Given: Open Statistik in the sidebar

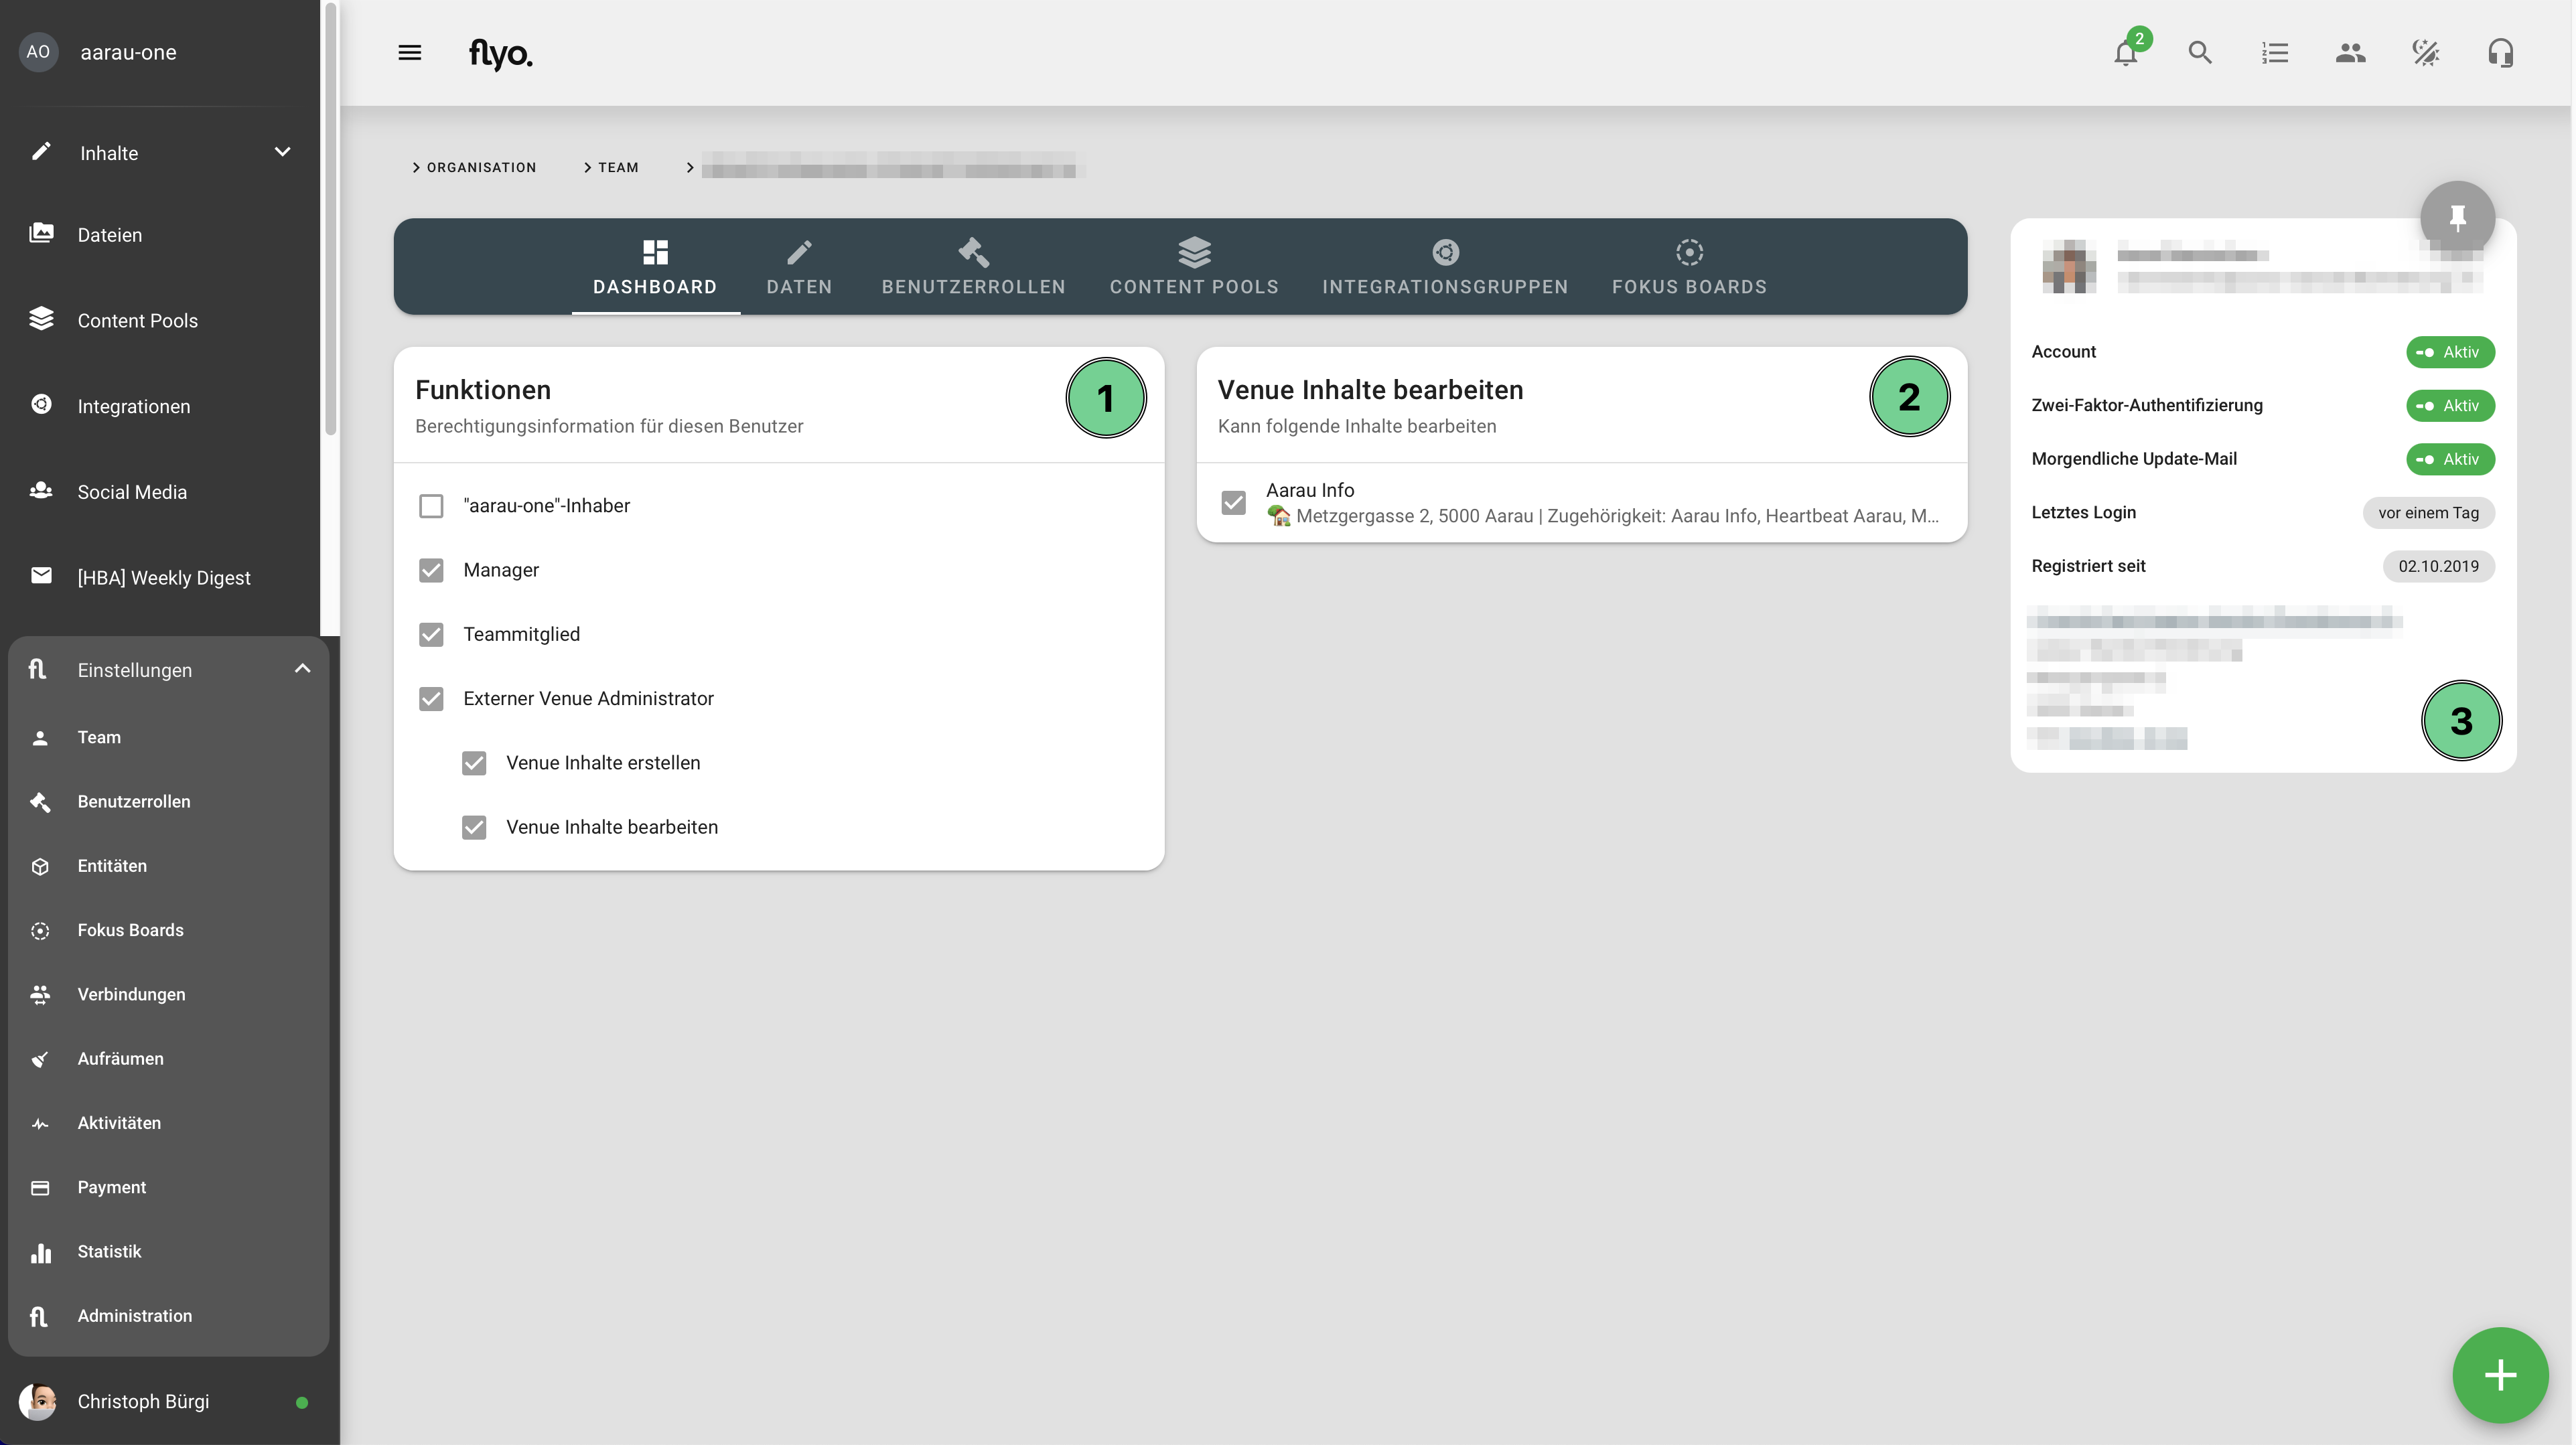Looking at the screenshot, I should [109, 1252].
